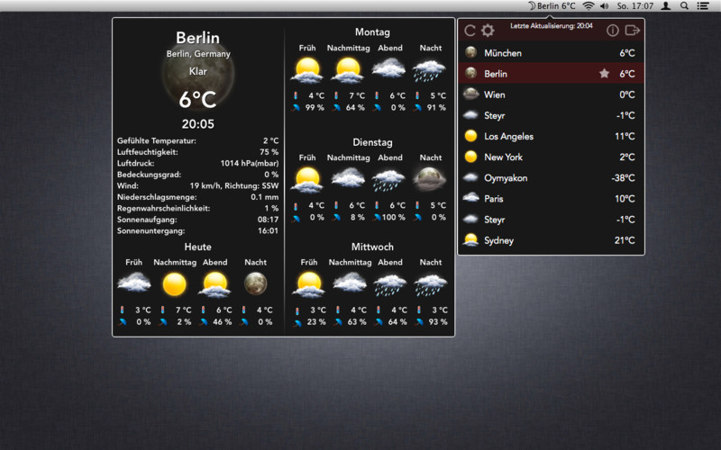Click the exit icon in the panel header
The height and width of the screenshot is (450, 721).
point(633,31)
